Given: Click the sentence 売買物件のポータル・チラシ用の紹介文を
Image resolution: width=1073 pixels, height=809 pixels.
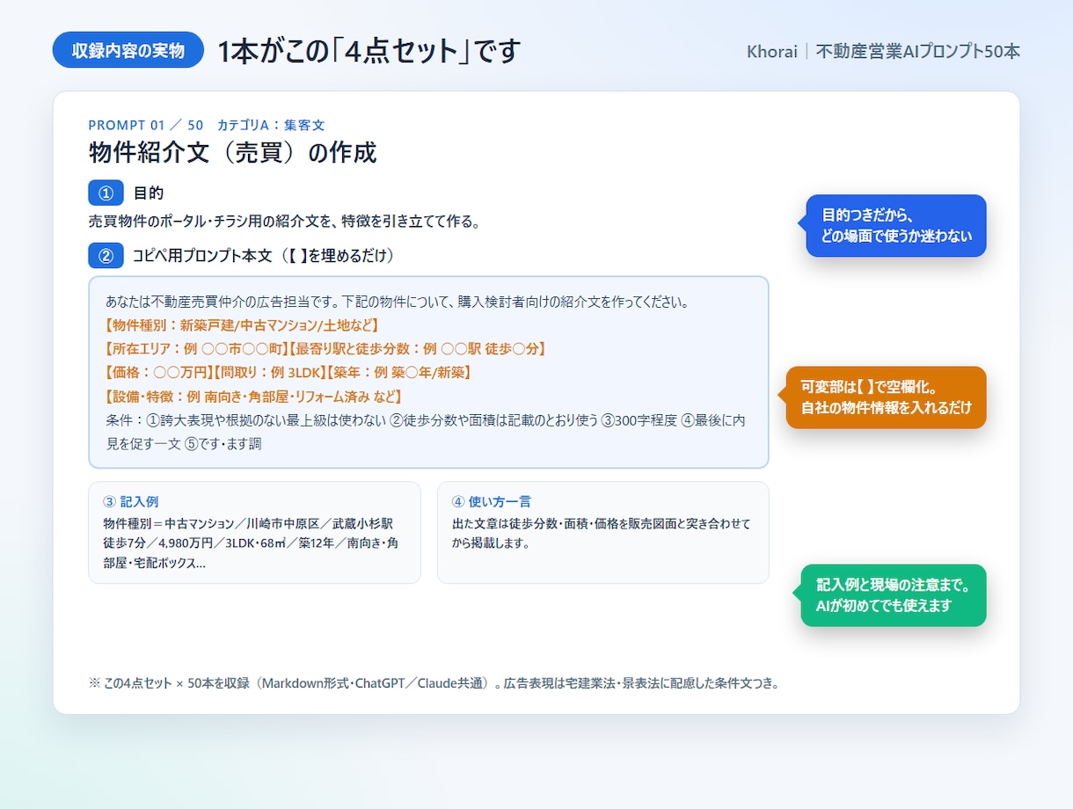Looking at the screenshot, I should (284, 222).
